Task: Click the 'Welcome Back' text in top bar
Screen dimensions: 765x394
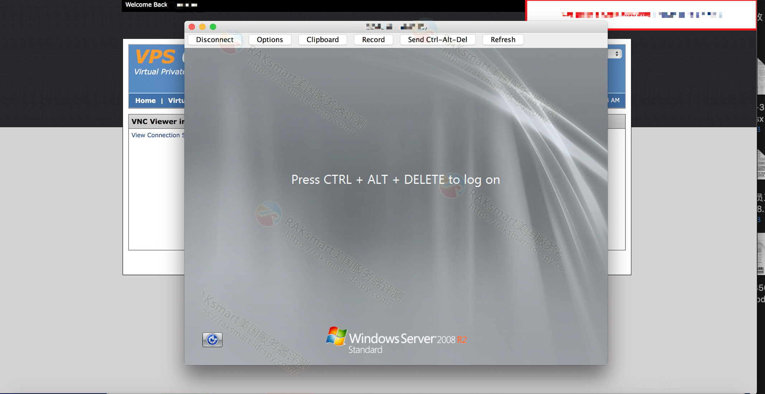Action: (x=146, y=5)
